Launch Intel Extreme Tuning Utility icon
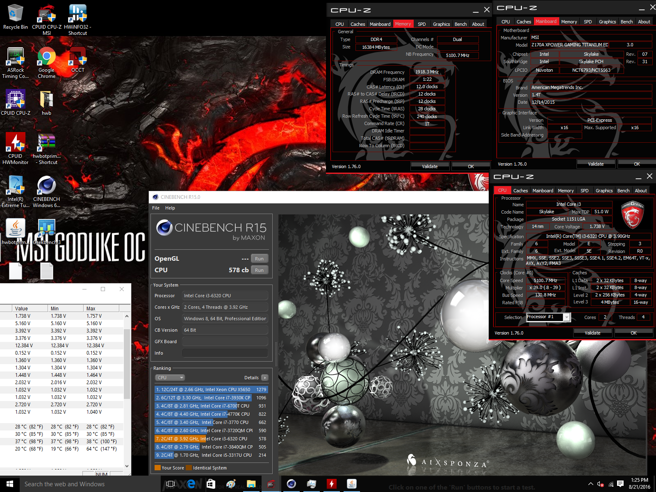Image resolution: width=656 pixels, height=492 pixels. click(16, 191)
